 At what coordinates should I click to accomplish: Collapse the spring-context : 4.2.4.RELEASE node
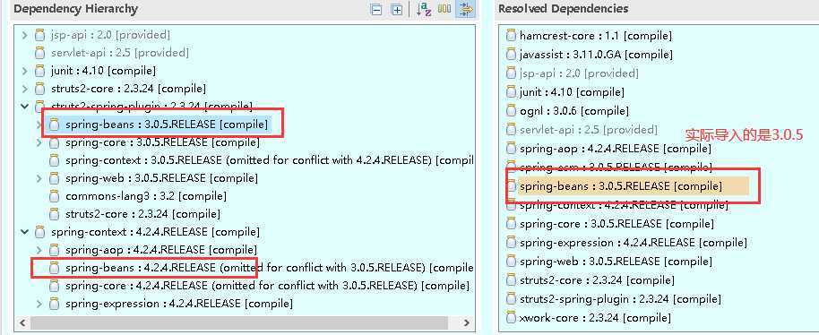(24, 232)
